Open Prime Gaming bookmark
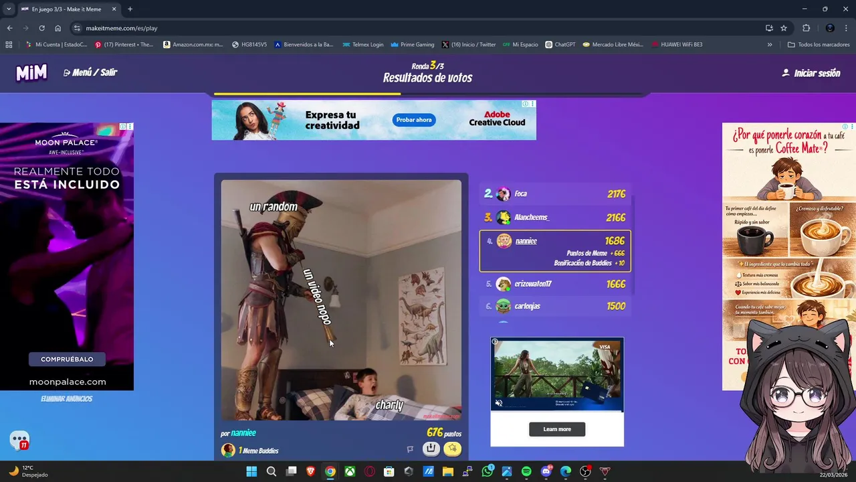Image resolution: width=856 pixels, height=482 pixels. [x=413, y=45]
